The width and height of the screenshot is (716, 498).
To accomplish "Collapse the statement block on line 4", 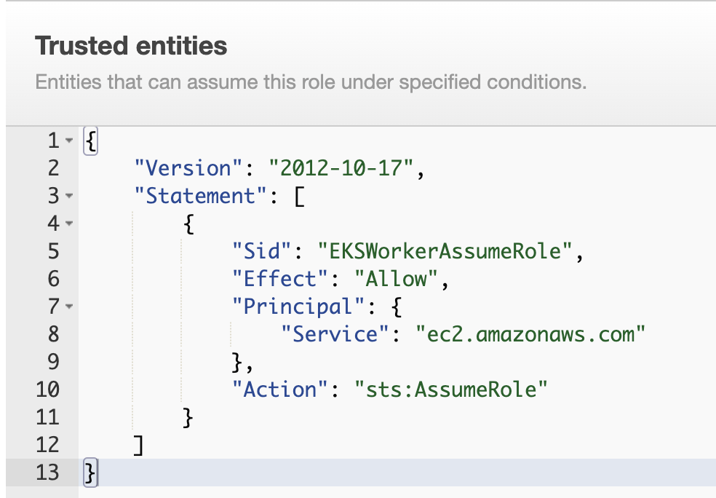I will 69,224.
